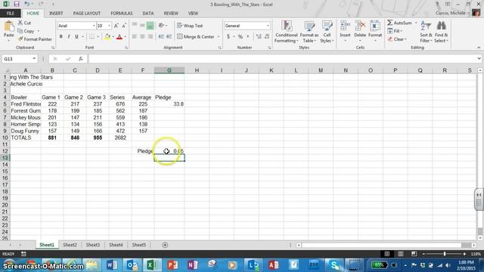Switch to INSERT tab

pos(56,14)
